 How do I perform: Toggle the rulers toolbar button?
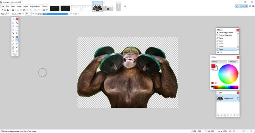click(47, 10)
